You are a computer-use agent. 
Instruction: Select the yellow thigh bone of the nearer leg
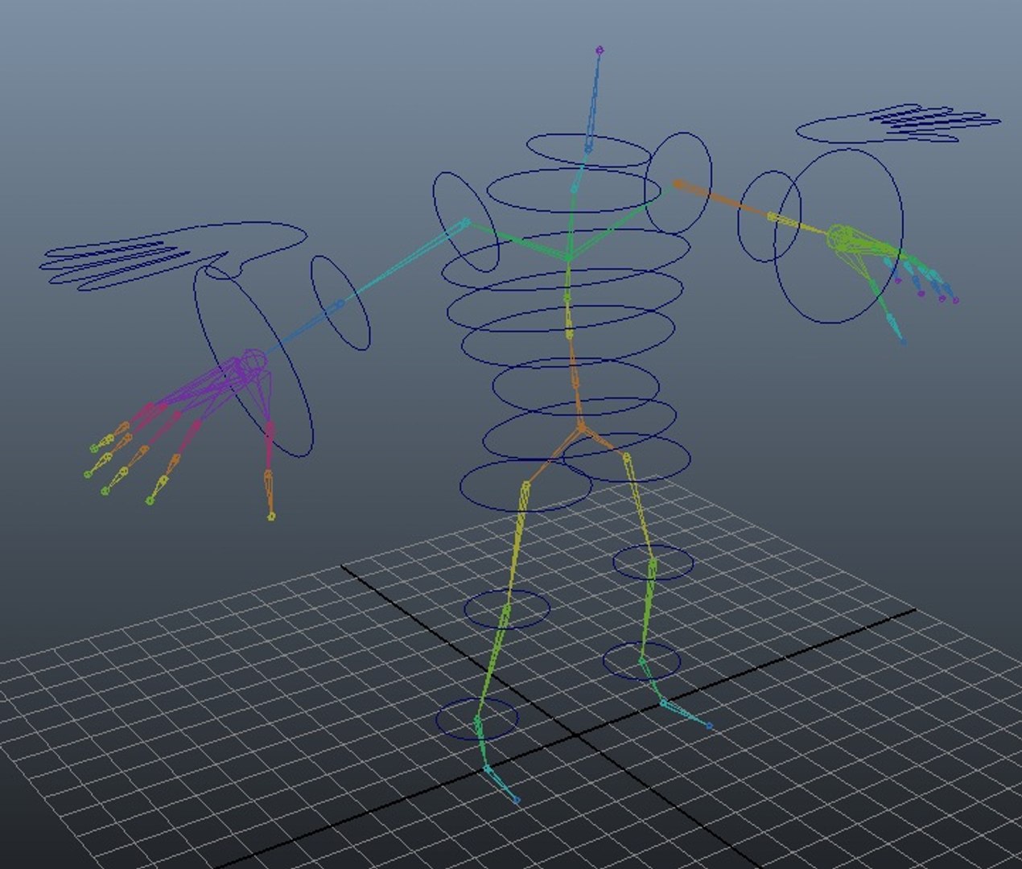515,547
